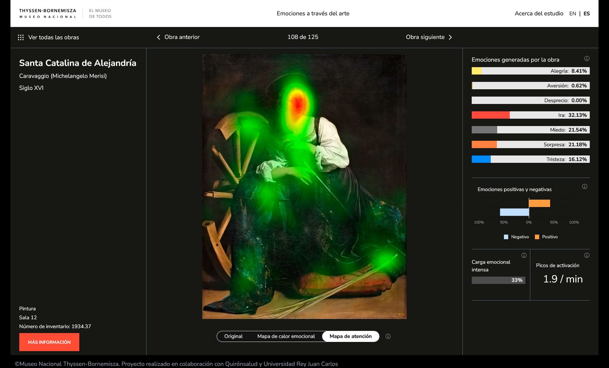Open info icon for Carga emocional intensa
This screenshot has width=609, height=368.
pos(524,255)
